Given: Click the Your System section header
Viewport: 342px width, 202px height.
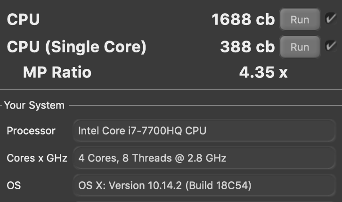Looking at the screenshot, I should click(34, 105).
